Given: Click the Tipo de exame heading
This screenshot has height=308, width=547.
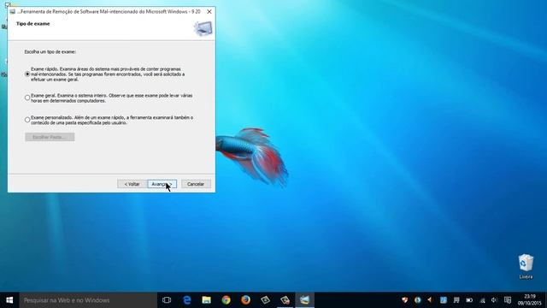Looking at the screenshot, I should pos(32,24).
